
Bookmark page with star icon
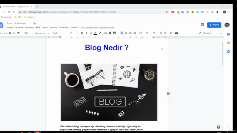[x=167, y=12]
